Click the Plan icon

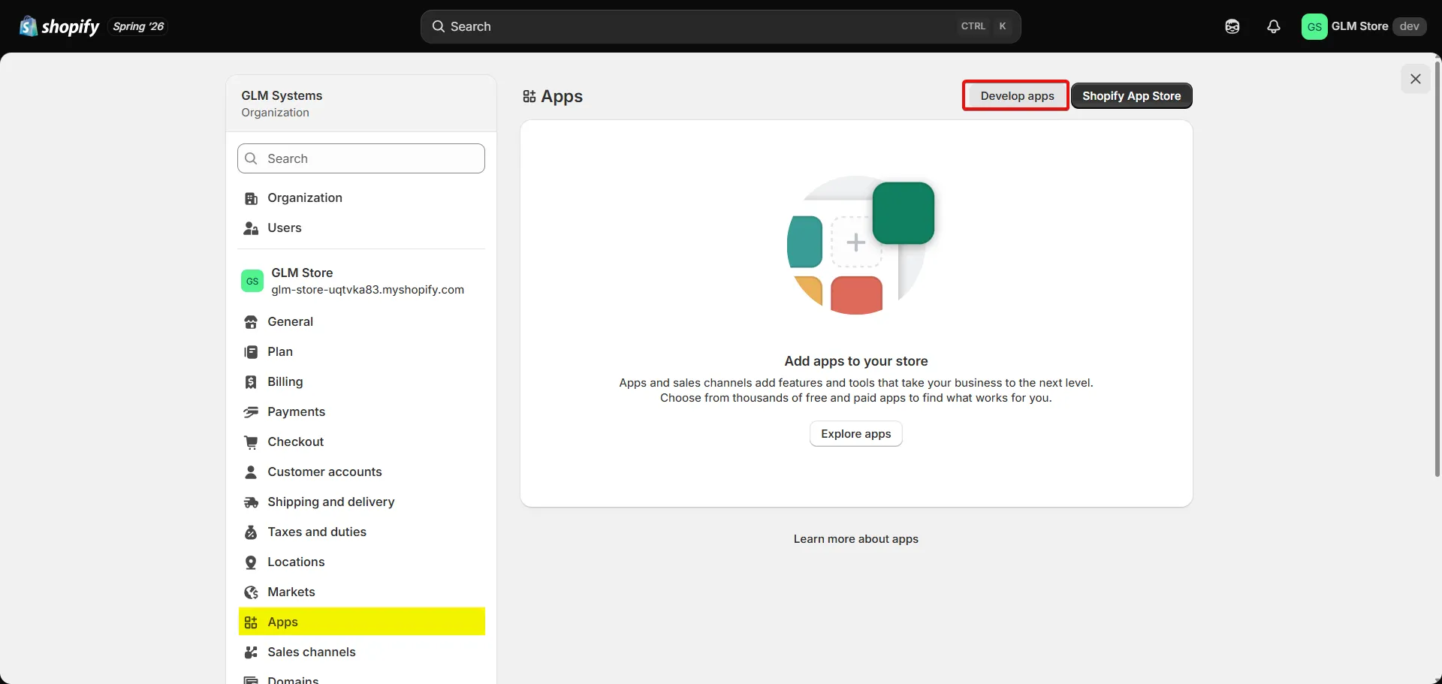(x=251, y=352)
